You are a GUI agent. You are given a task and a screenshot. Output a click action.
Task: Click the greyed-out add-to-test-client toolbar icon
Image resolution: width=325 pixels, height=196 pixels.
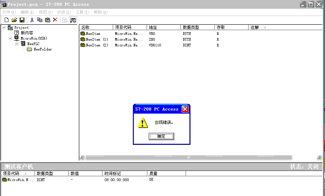click(x=65, y=20)
